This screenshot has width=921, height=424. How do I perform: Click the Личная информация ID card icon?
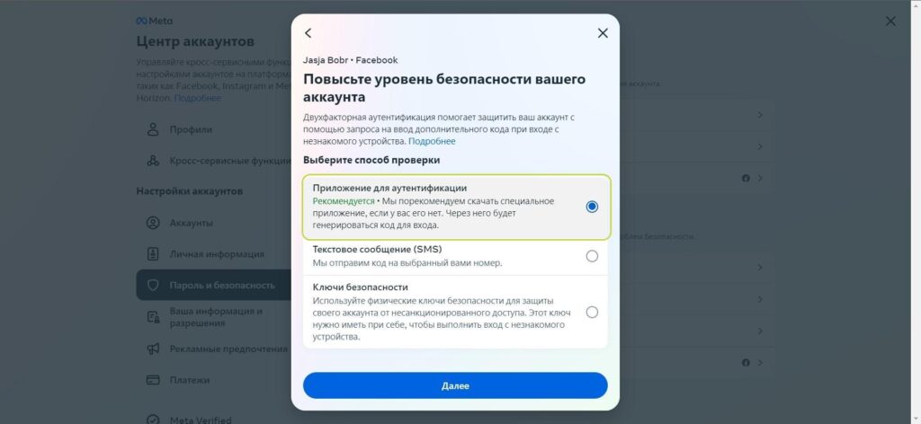(x=153, y=254)
